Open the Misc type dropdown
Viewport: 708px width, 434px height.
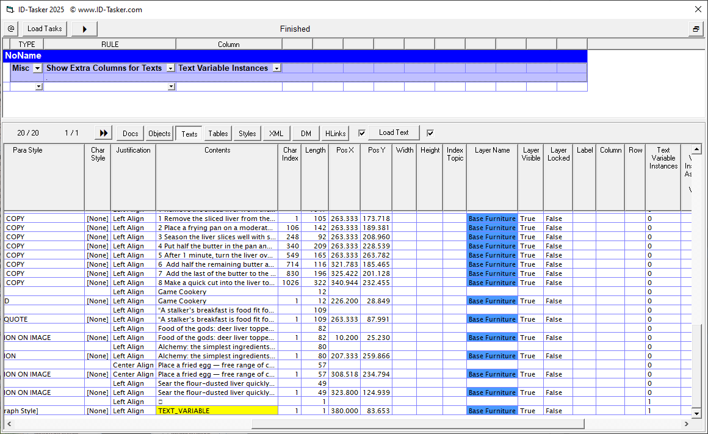pyautogui.click(x=37, y=68)
